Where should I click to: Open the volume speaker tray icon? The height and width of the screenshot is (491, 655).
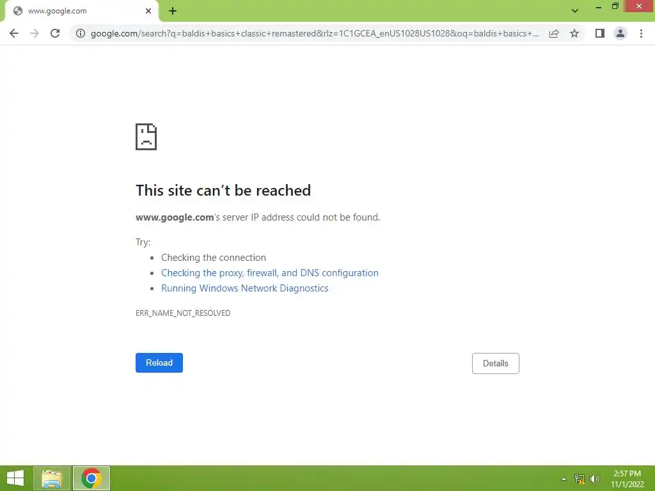tap(595, 479)
